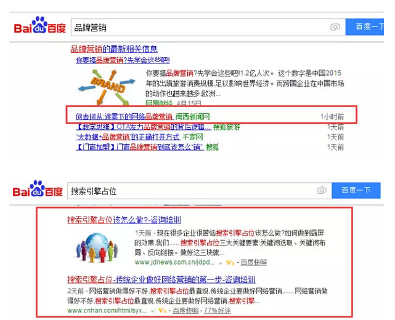Viewport: 395px width, 320px height.
Task: Click the Baidu logo above 品牌营销 search
Action: [40, 25]
